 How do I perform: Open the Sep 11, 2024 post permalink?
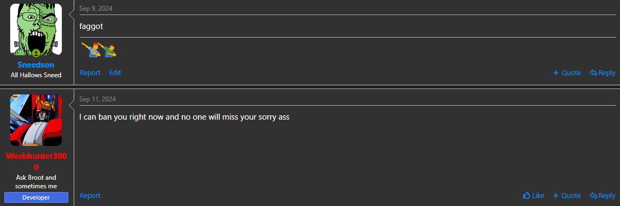[97, 99]
